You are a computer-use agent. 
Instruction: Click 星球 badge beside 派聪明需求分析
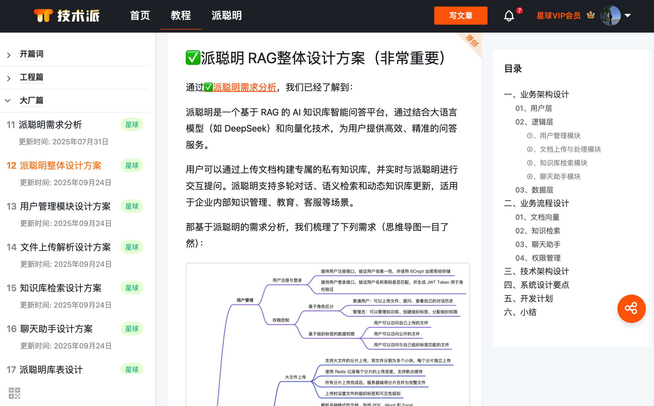point(132,125)
